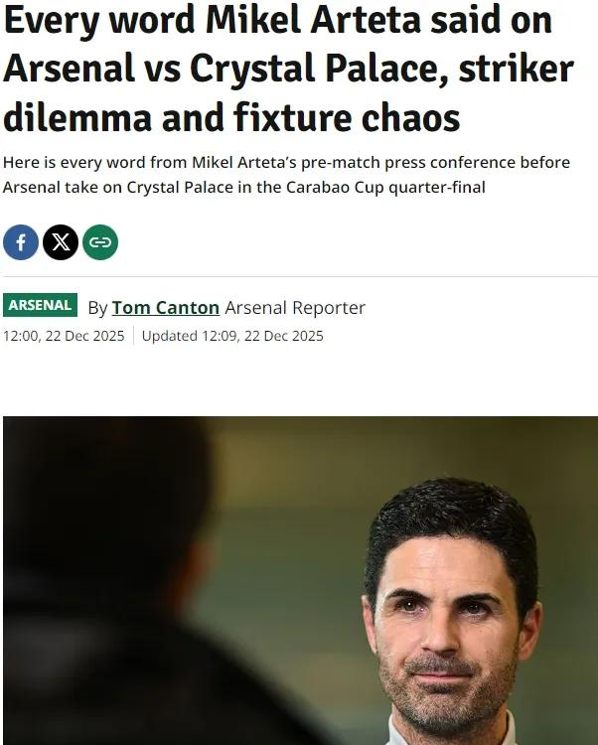Click the 'Arsenal Reporter' job title text
This screenshot has height=745, width=598.
295,308
